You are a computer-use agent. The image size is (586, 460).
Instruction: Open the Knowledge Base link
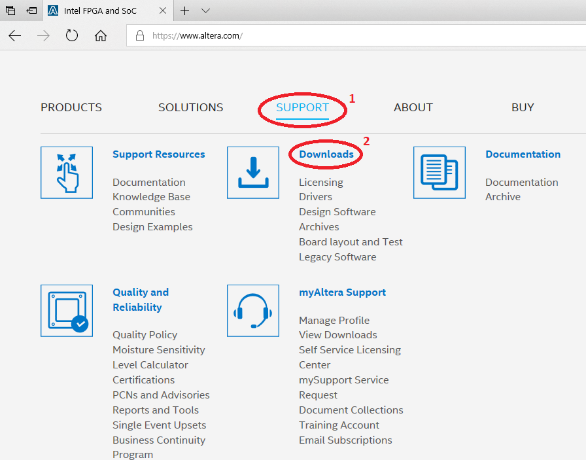(x=151, y=197)
